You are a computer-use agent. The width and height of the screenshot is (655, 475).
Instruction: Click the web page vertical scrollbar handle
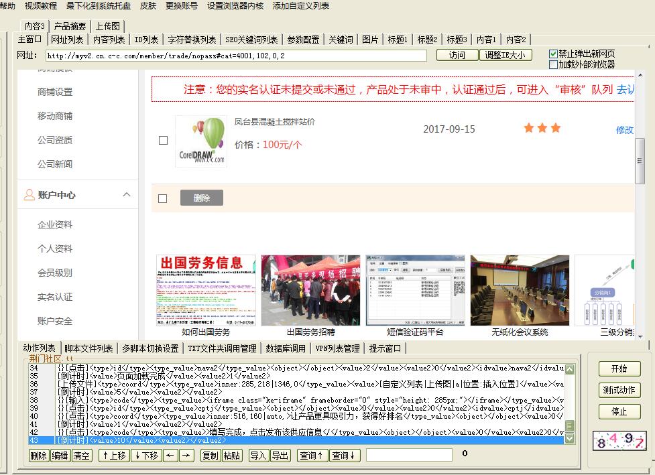[640, 161]
